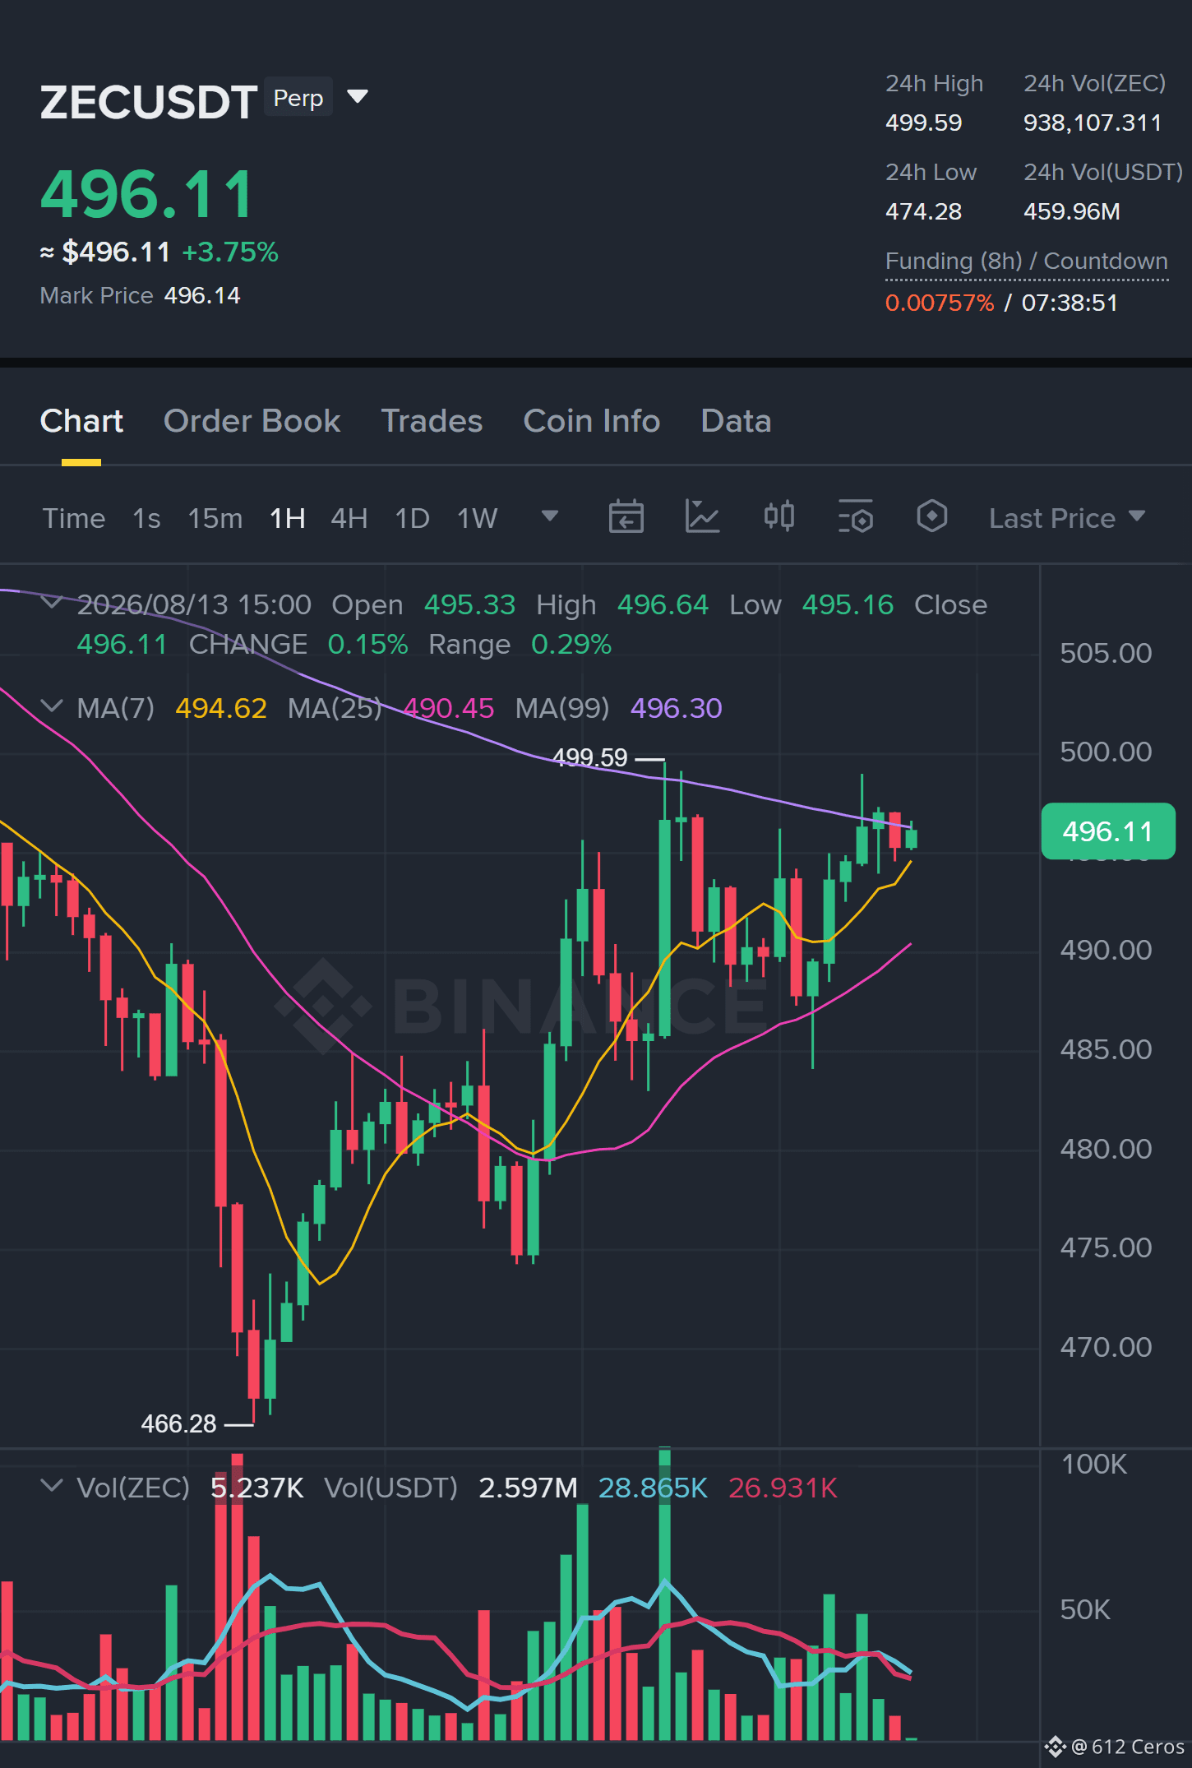
Task: Tap the volume MA value 26.931K
Action: point(783,1488)
